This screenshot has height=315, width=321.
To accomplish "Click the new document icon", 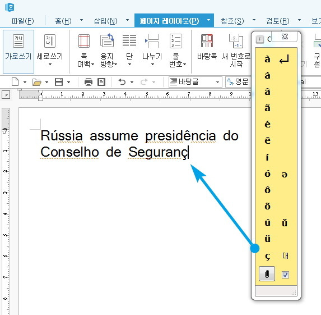I will (15, 82).
